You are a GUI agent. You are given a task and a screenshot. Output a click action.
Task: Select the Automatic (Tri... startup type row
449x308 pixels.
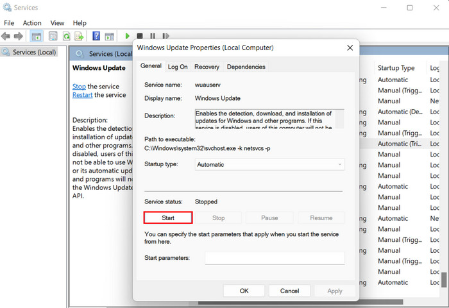pyautogui.click(x=400, y=144)
